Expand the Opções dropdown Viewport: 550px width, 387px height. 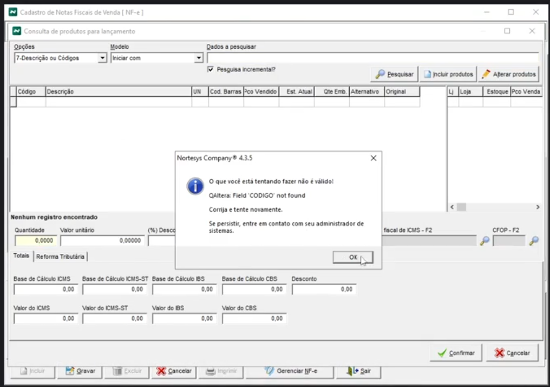tap(102, 58)
